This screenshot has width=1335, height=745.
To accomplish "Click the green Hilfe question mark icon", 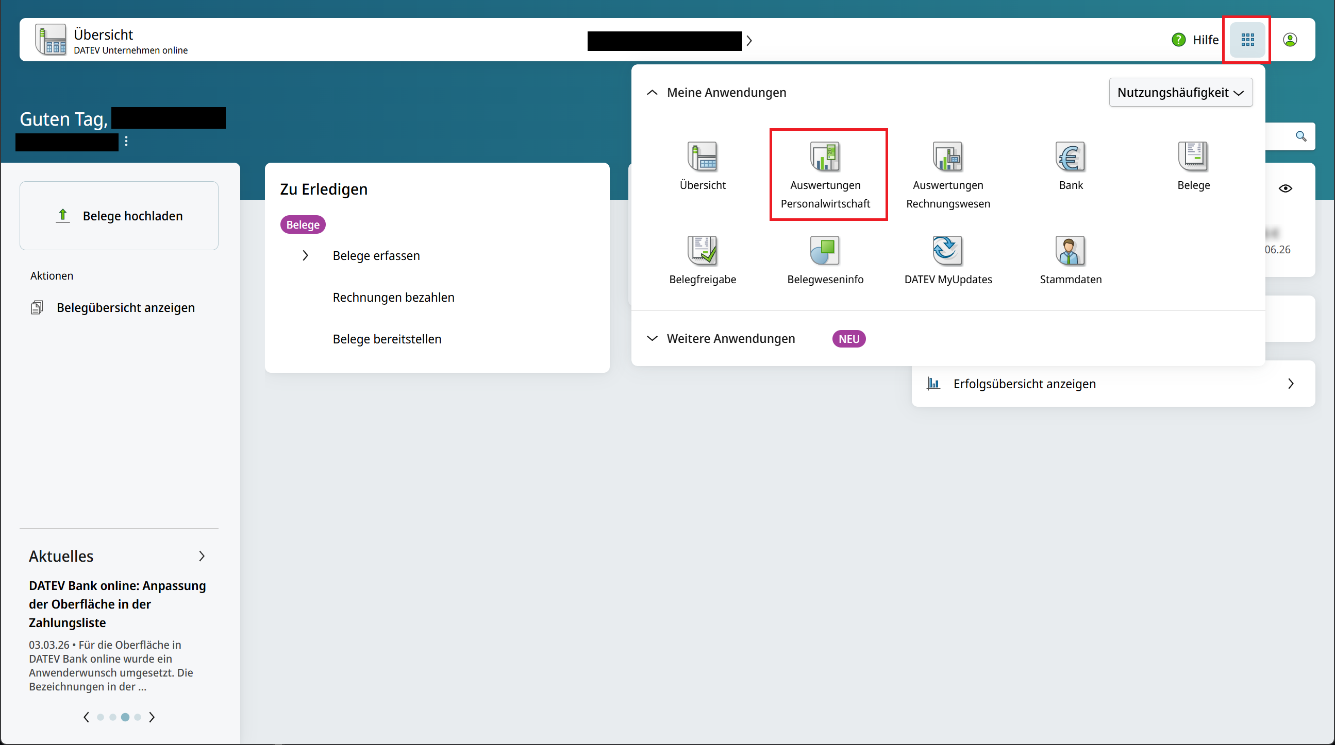I will 1178,40.
